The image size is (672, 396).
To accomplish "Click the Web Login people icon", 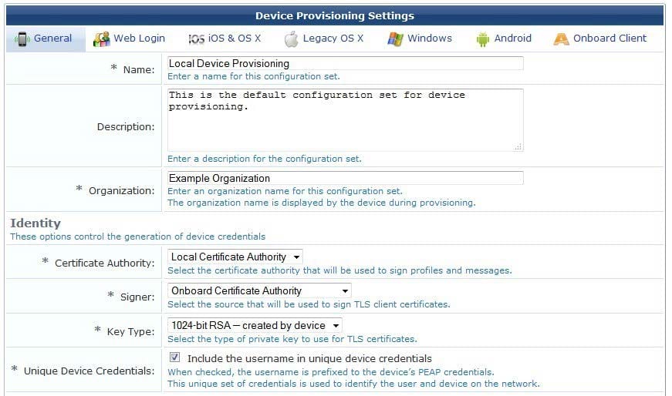I will (x=102, y=39).
